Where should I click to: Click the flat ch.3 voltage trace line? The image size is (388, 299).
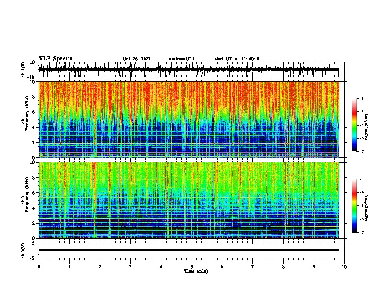click(189, 250)
